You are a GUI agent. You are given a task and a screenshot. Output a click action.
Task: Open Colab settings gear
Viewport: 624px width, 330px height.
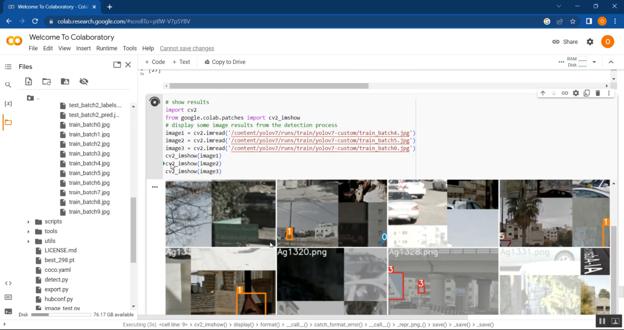(x=590, y=42)
